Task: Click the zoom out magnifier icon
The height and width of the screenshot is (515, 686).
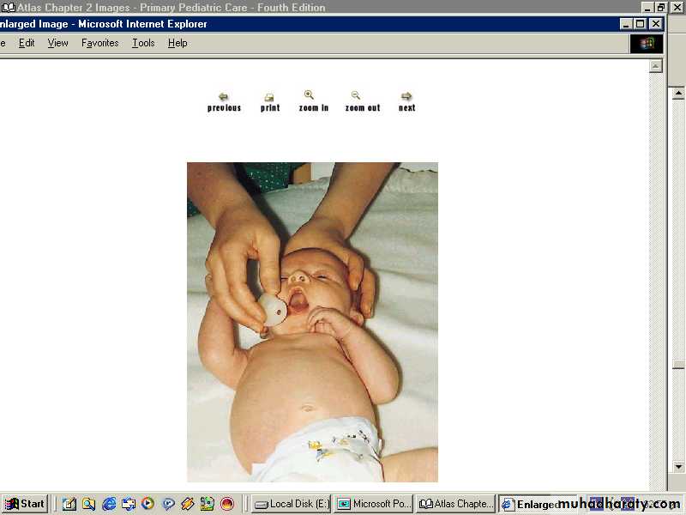Action: pos(356,95)
